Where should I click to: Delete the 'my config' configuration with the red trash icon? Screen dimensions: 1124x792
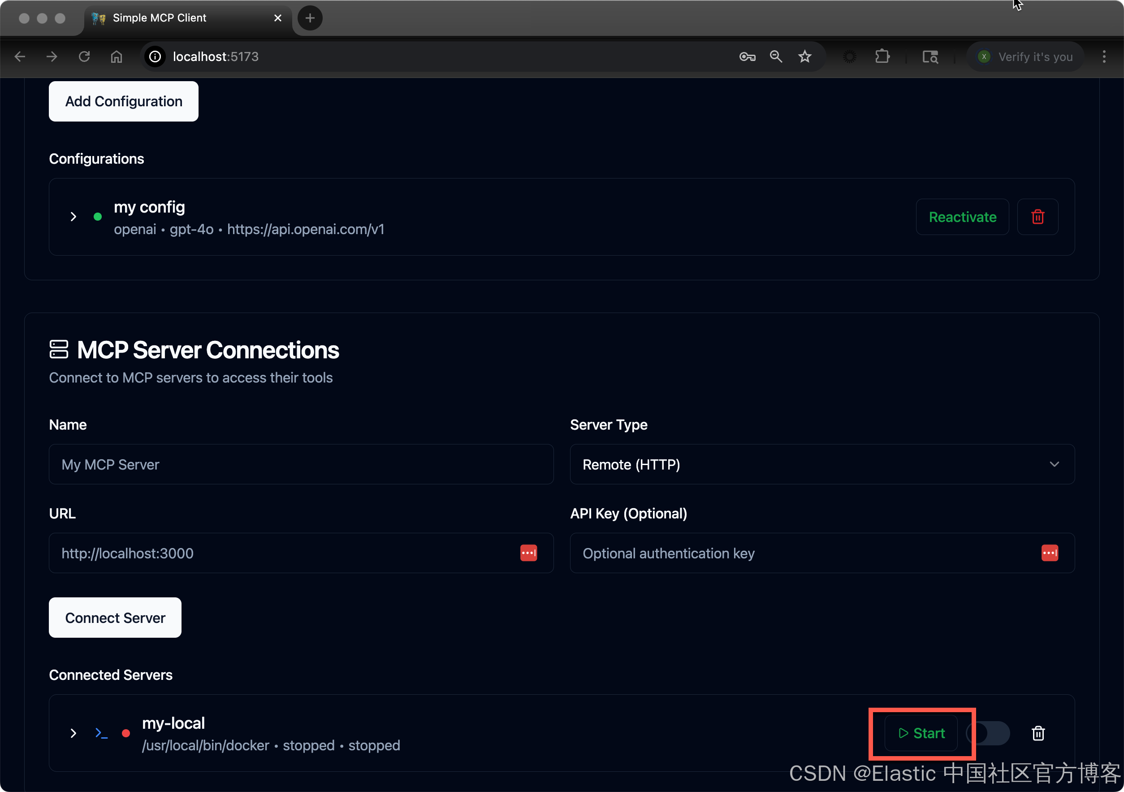click(x=1038, y=217)
